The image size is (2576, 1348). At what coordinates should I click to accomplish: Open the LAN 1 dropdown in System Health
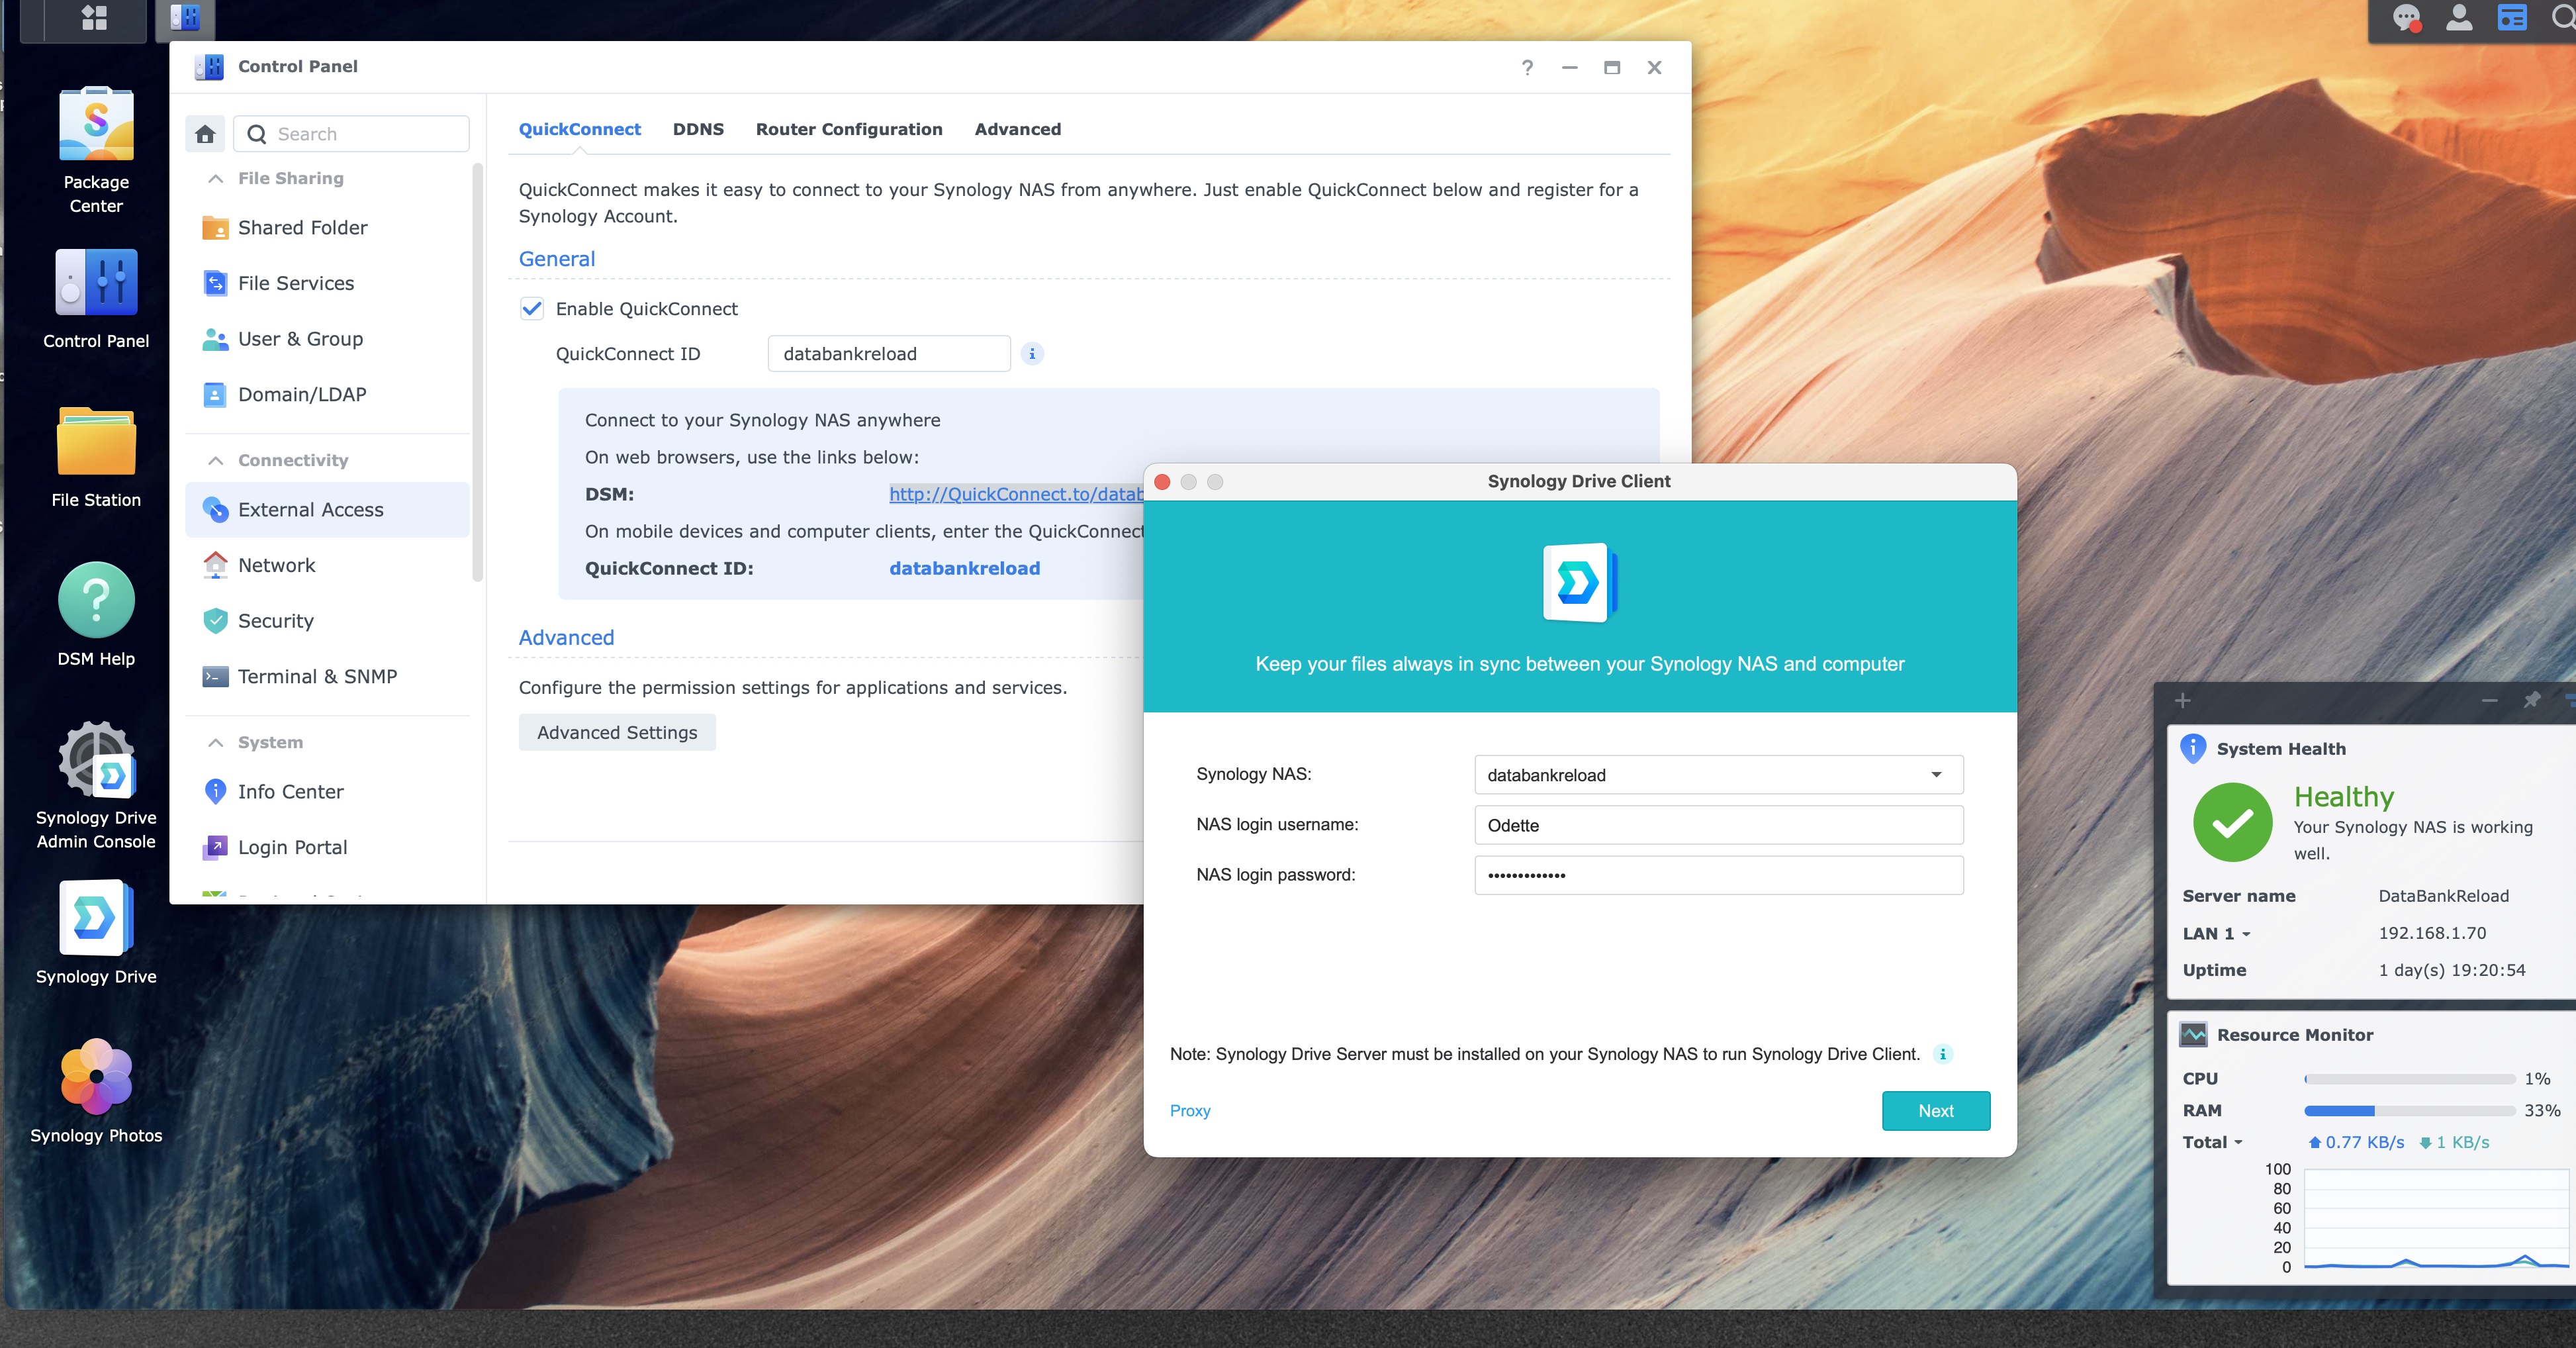(x=2216, y=933)
